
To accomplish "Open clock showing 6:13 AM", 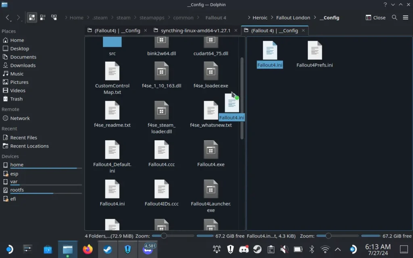I will pyautogui.click(x=378, y=250).
